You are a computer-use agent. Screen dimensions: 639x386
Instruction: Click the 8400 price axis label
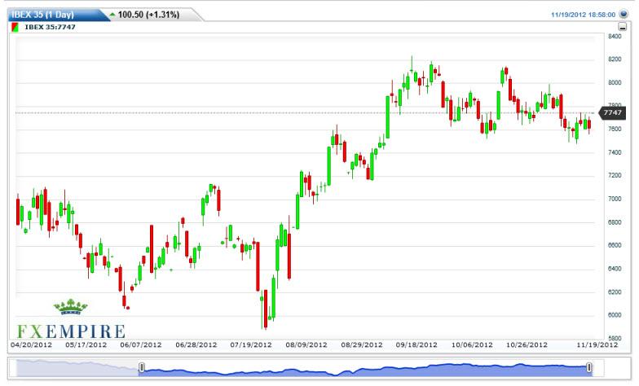615,36
